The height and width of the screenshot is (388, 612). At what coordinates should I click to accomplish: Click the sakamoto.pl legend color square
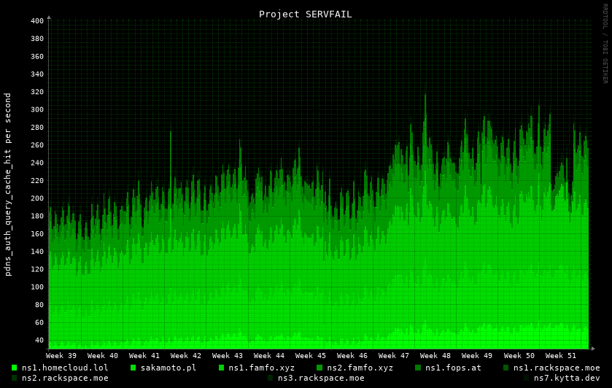pos(133,368)
